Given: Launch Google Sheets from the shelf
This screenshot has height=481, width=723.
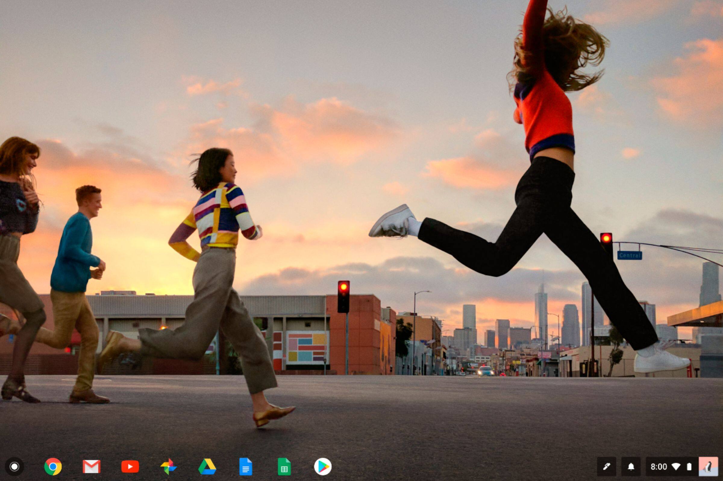Looking at the screenshot, I should pos(284,467).
